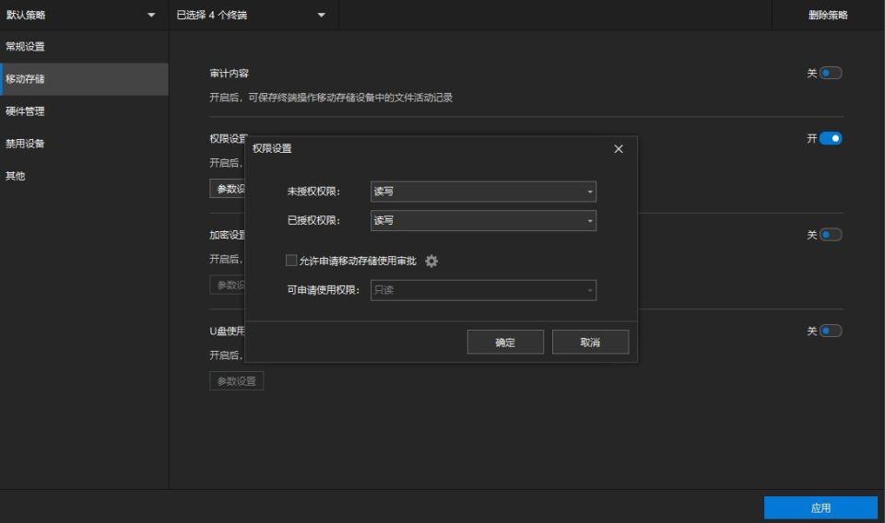Open 参数设置 under 权限设置 section
This screenshot has height=523, width=885.
[227, 189]
